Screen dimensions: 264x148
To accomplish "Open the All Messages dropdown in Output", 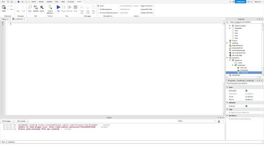I will [7, 121].
